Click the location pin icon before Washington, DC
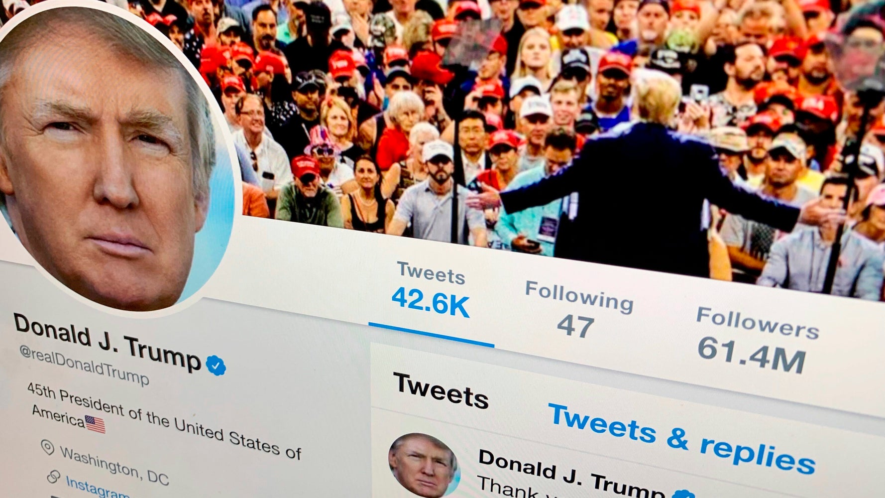The image size is (885, 498). [47, 447]
